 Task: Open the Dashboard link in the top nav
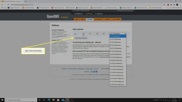click(89, 14)
